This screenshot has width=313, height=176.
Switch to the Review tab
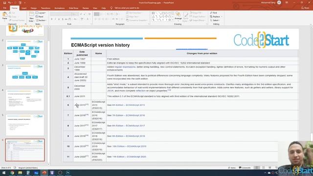(86, 8)
